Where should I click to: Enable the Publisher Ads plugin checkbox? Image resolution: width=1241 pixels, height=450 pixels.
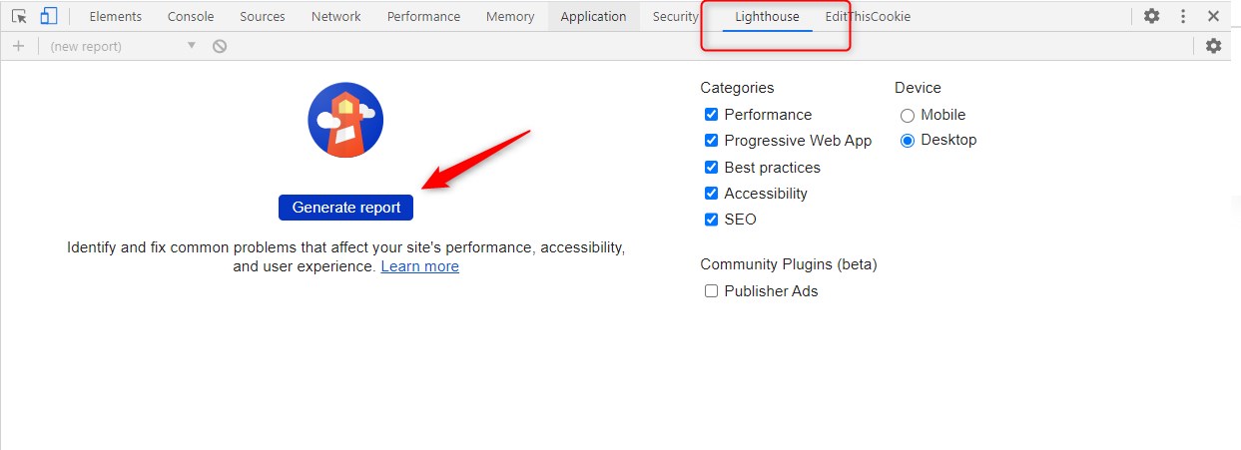coord(711,291)
